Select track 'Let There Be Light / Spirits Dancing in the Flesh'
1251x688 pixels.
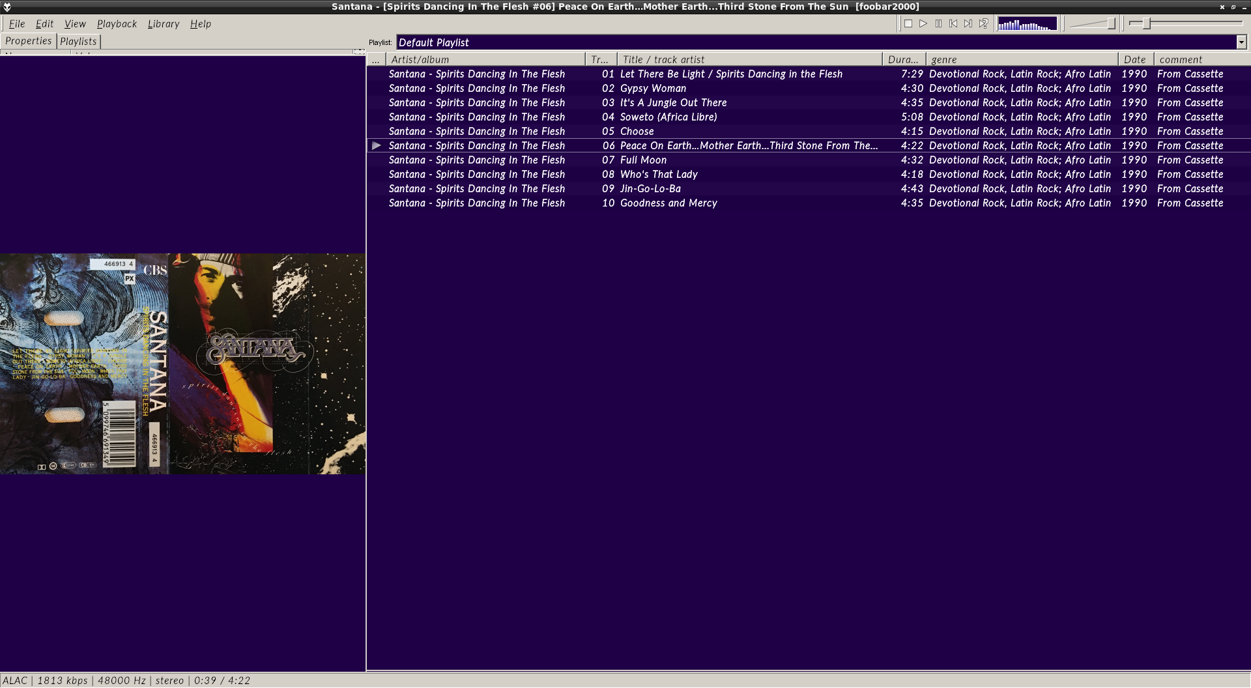coord(809,74)
